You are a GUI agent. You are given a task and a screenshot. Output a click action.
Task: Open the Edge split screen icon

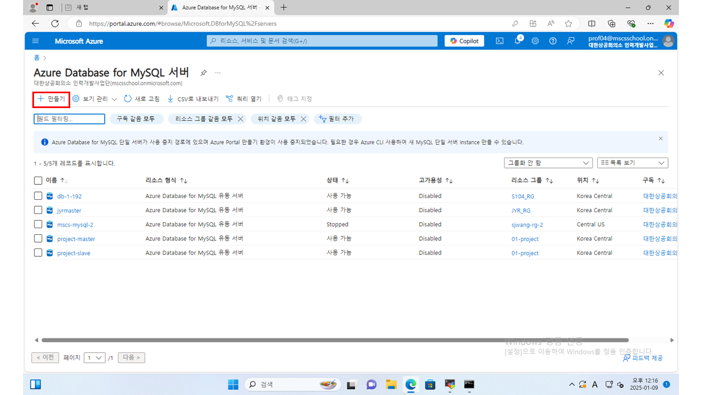click(592, 24)
